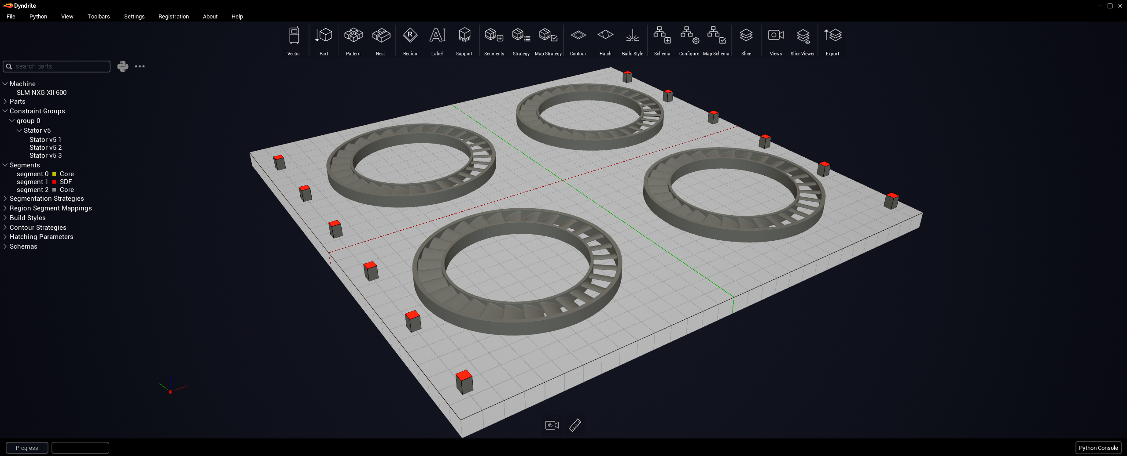Screen dimensions: 1127x456
Task: Expand the Hatching Parameters node
Action: coord(5,237)
